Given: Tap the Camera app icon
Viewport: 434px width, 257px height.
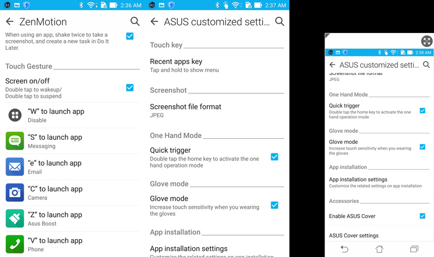Looking at the screenshot, I should [x=15, y=192].
